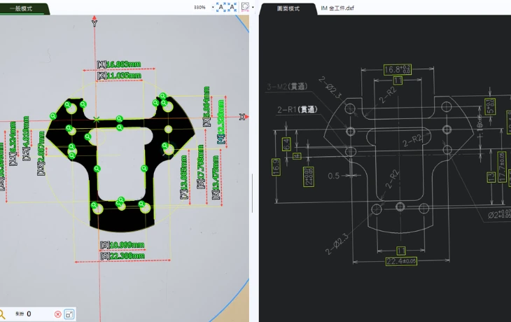Switch to the 一般模式 tab
The width and height of the screenshot is (511, 322).
coord(23,8)
